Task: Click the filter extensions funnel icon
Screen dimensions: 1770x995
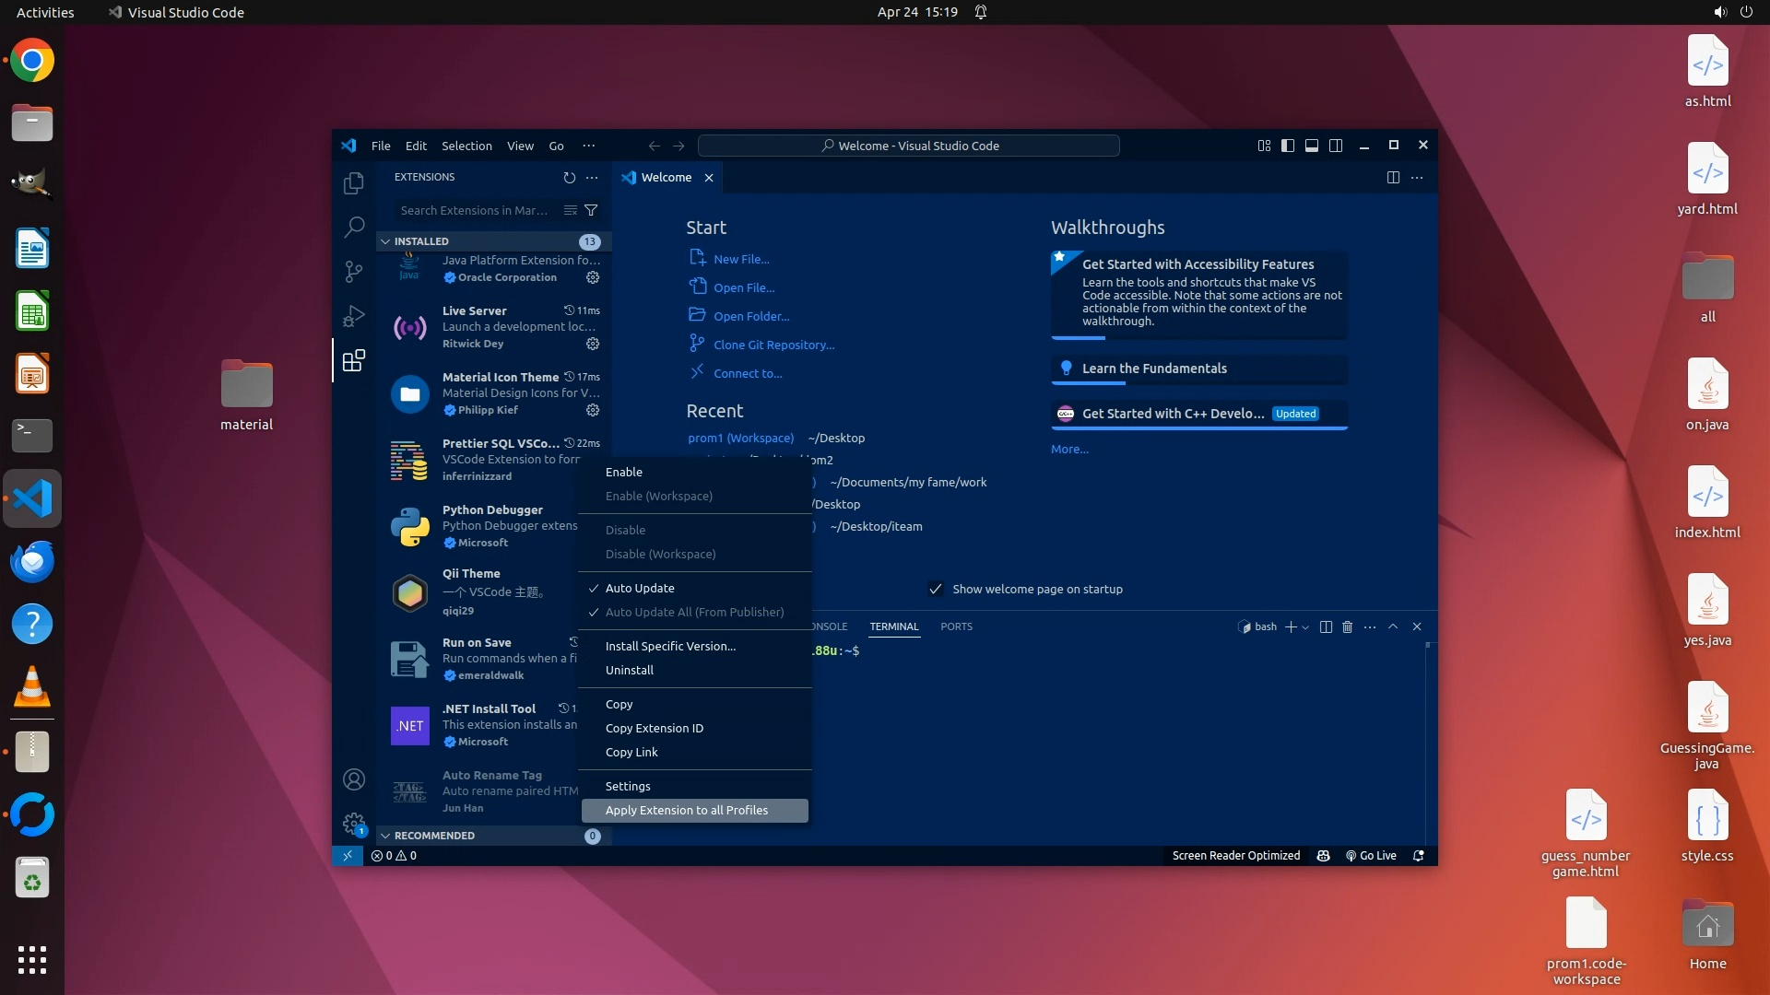Action: coord(591,210)
